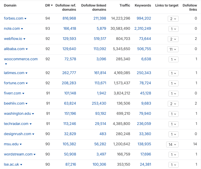Open the msu.edu domain link
Image resolution: width=201 pixels, height=169 pixels.
[x=11, y=144]
